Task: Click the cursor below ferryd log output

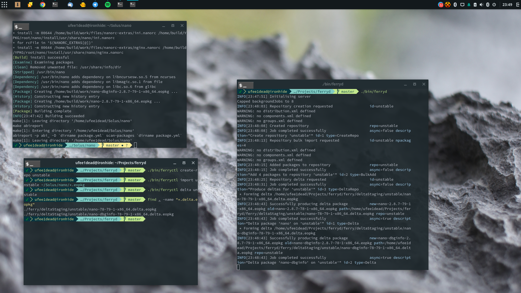Action: coord(238,267)
